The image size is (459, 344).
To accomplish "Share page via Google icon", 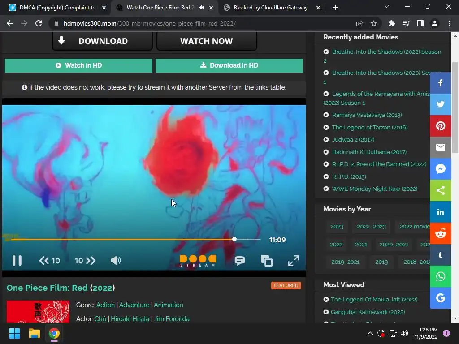I will coord(440,298).
